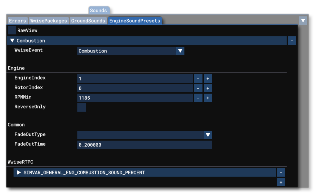This screenshot has width=315, height=194.
Task: Switch to the GroundSounds tab
Action: tap(88, 20)
